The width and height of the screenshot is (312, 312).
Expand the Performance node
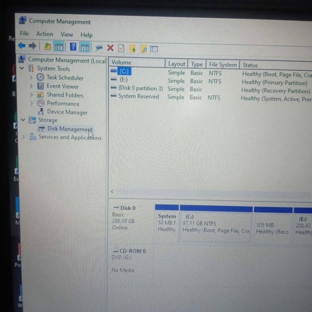[x=32, y=103]
